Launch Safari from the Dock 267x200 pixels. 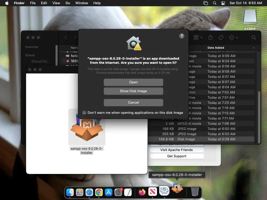89,192
